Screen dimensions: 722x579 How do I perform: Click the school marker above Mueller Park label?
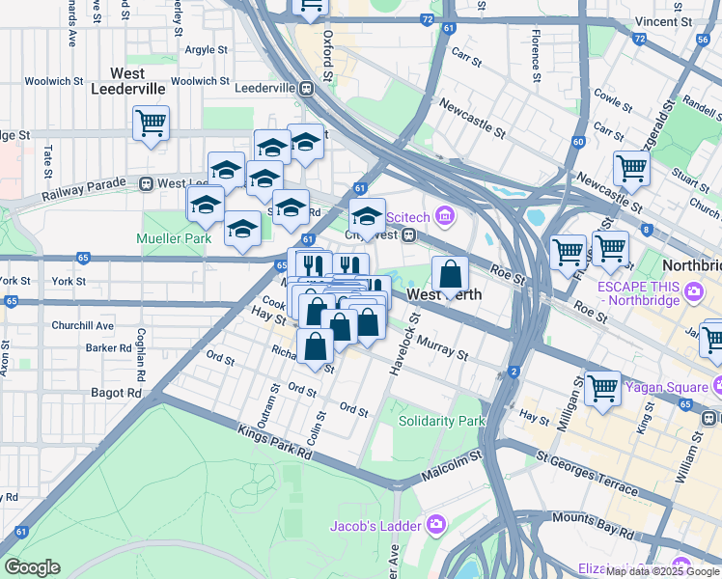(x=205, y=204)
